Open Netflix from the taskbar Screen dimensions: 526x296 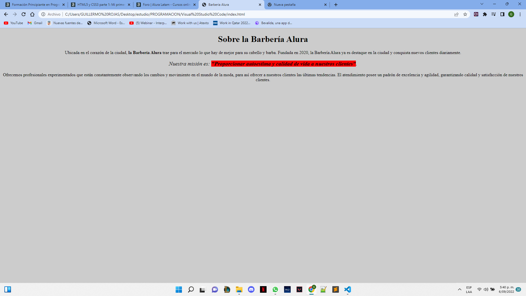pyautogui.click(x=263, y=289)
